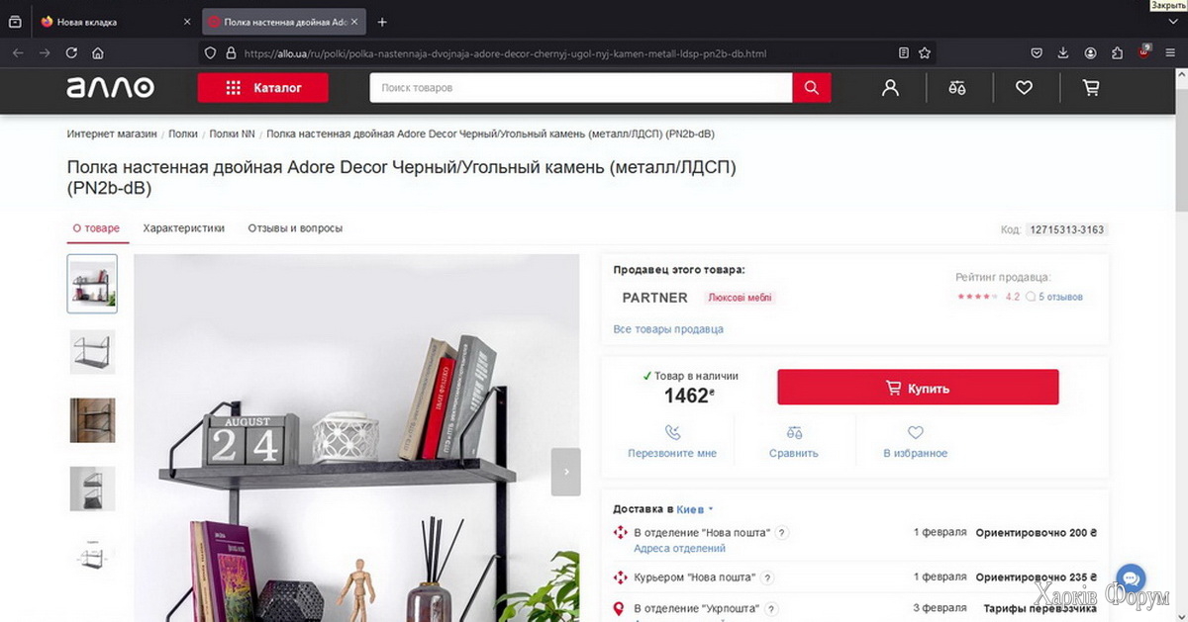Open the comparison scales icon in header

[x=956, y=88]
